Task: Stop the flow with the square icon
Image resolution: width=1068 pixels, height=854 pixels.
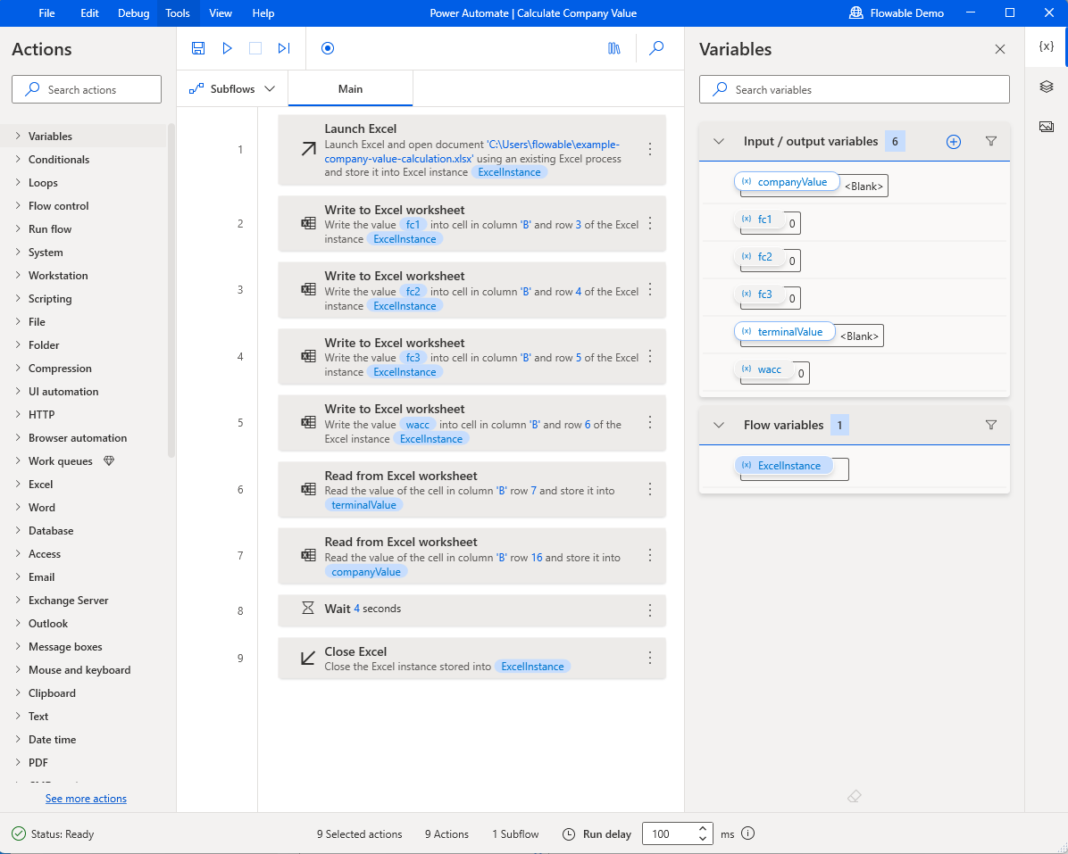Action: [255, 48]
